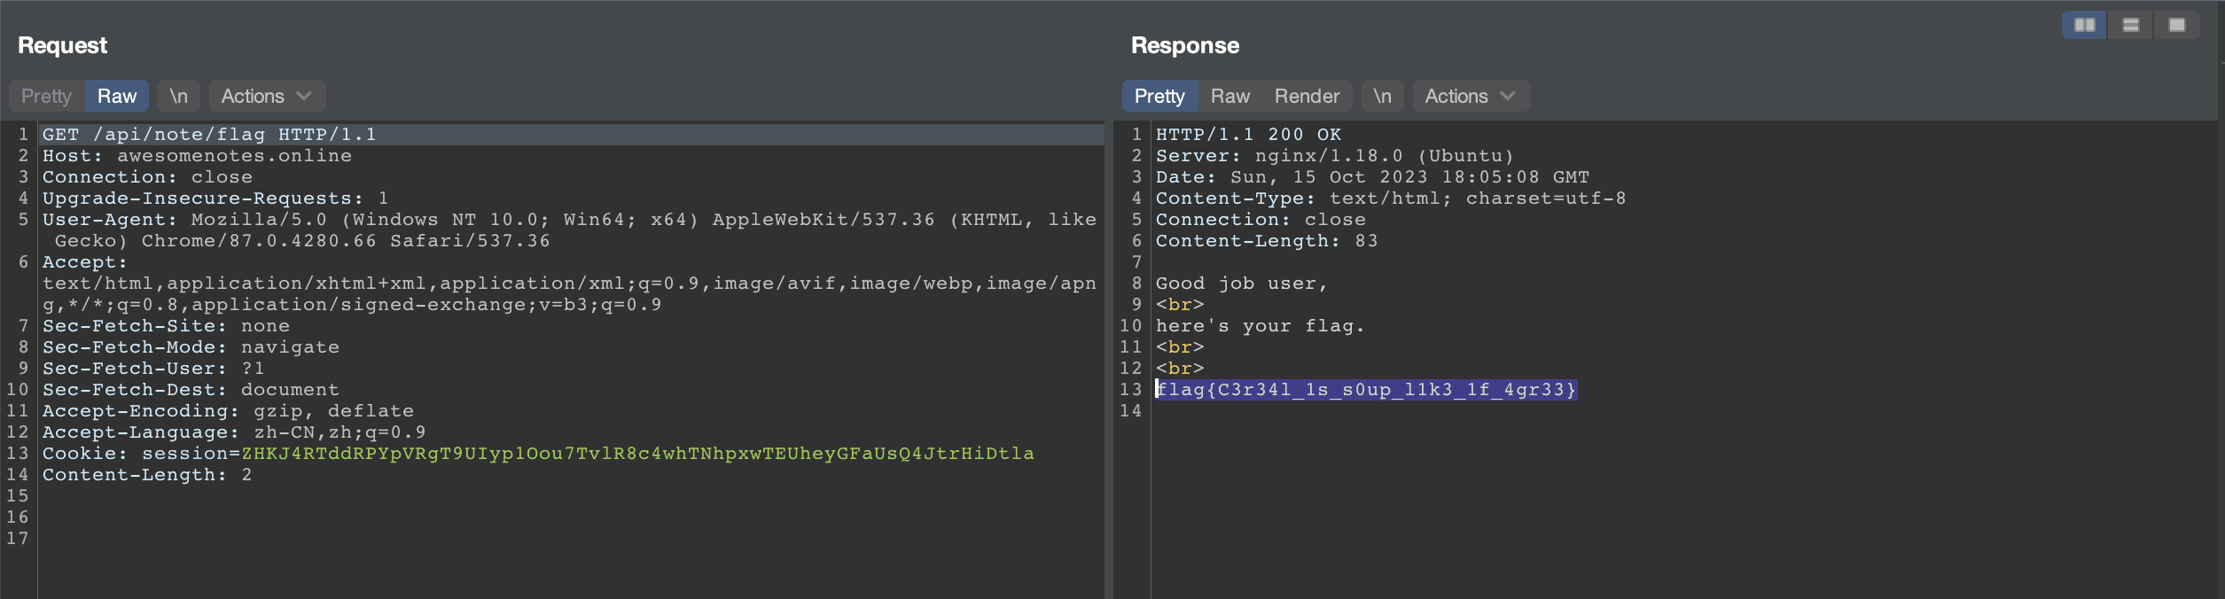Open the Request Actions dropdown
This screenshot has width=2225, height=599.
[266, 96]
